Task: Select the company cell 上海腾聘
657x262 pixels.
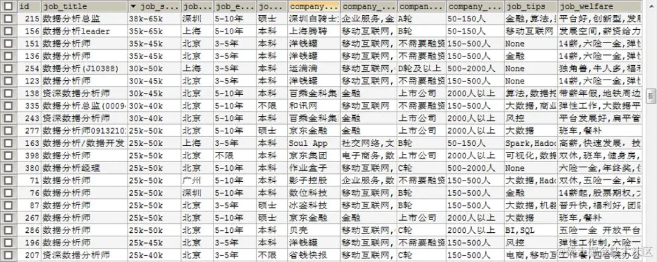Action: tap(315, 32)
